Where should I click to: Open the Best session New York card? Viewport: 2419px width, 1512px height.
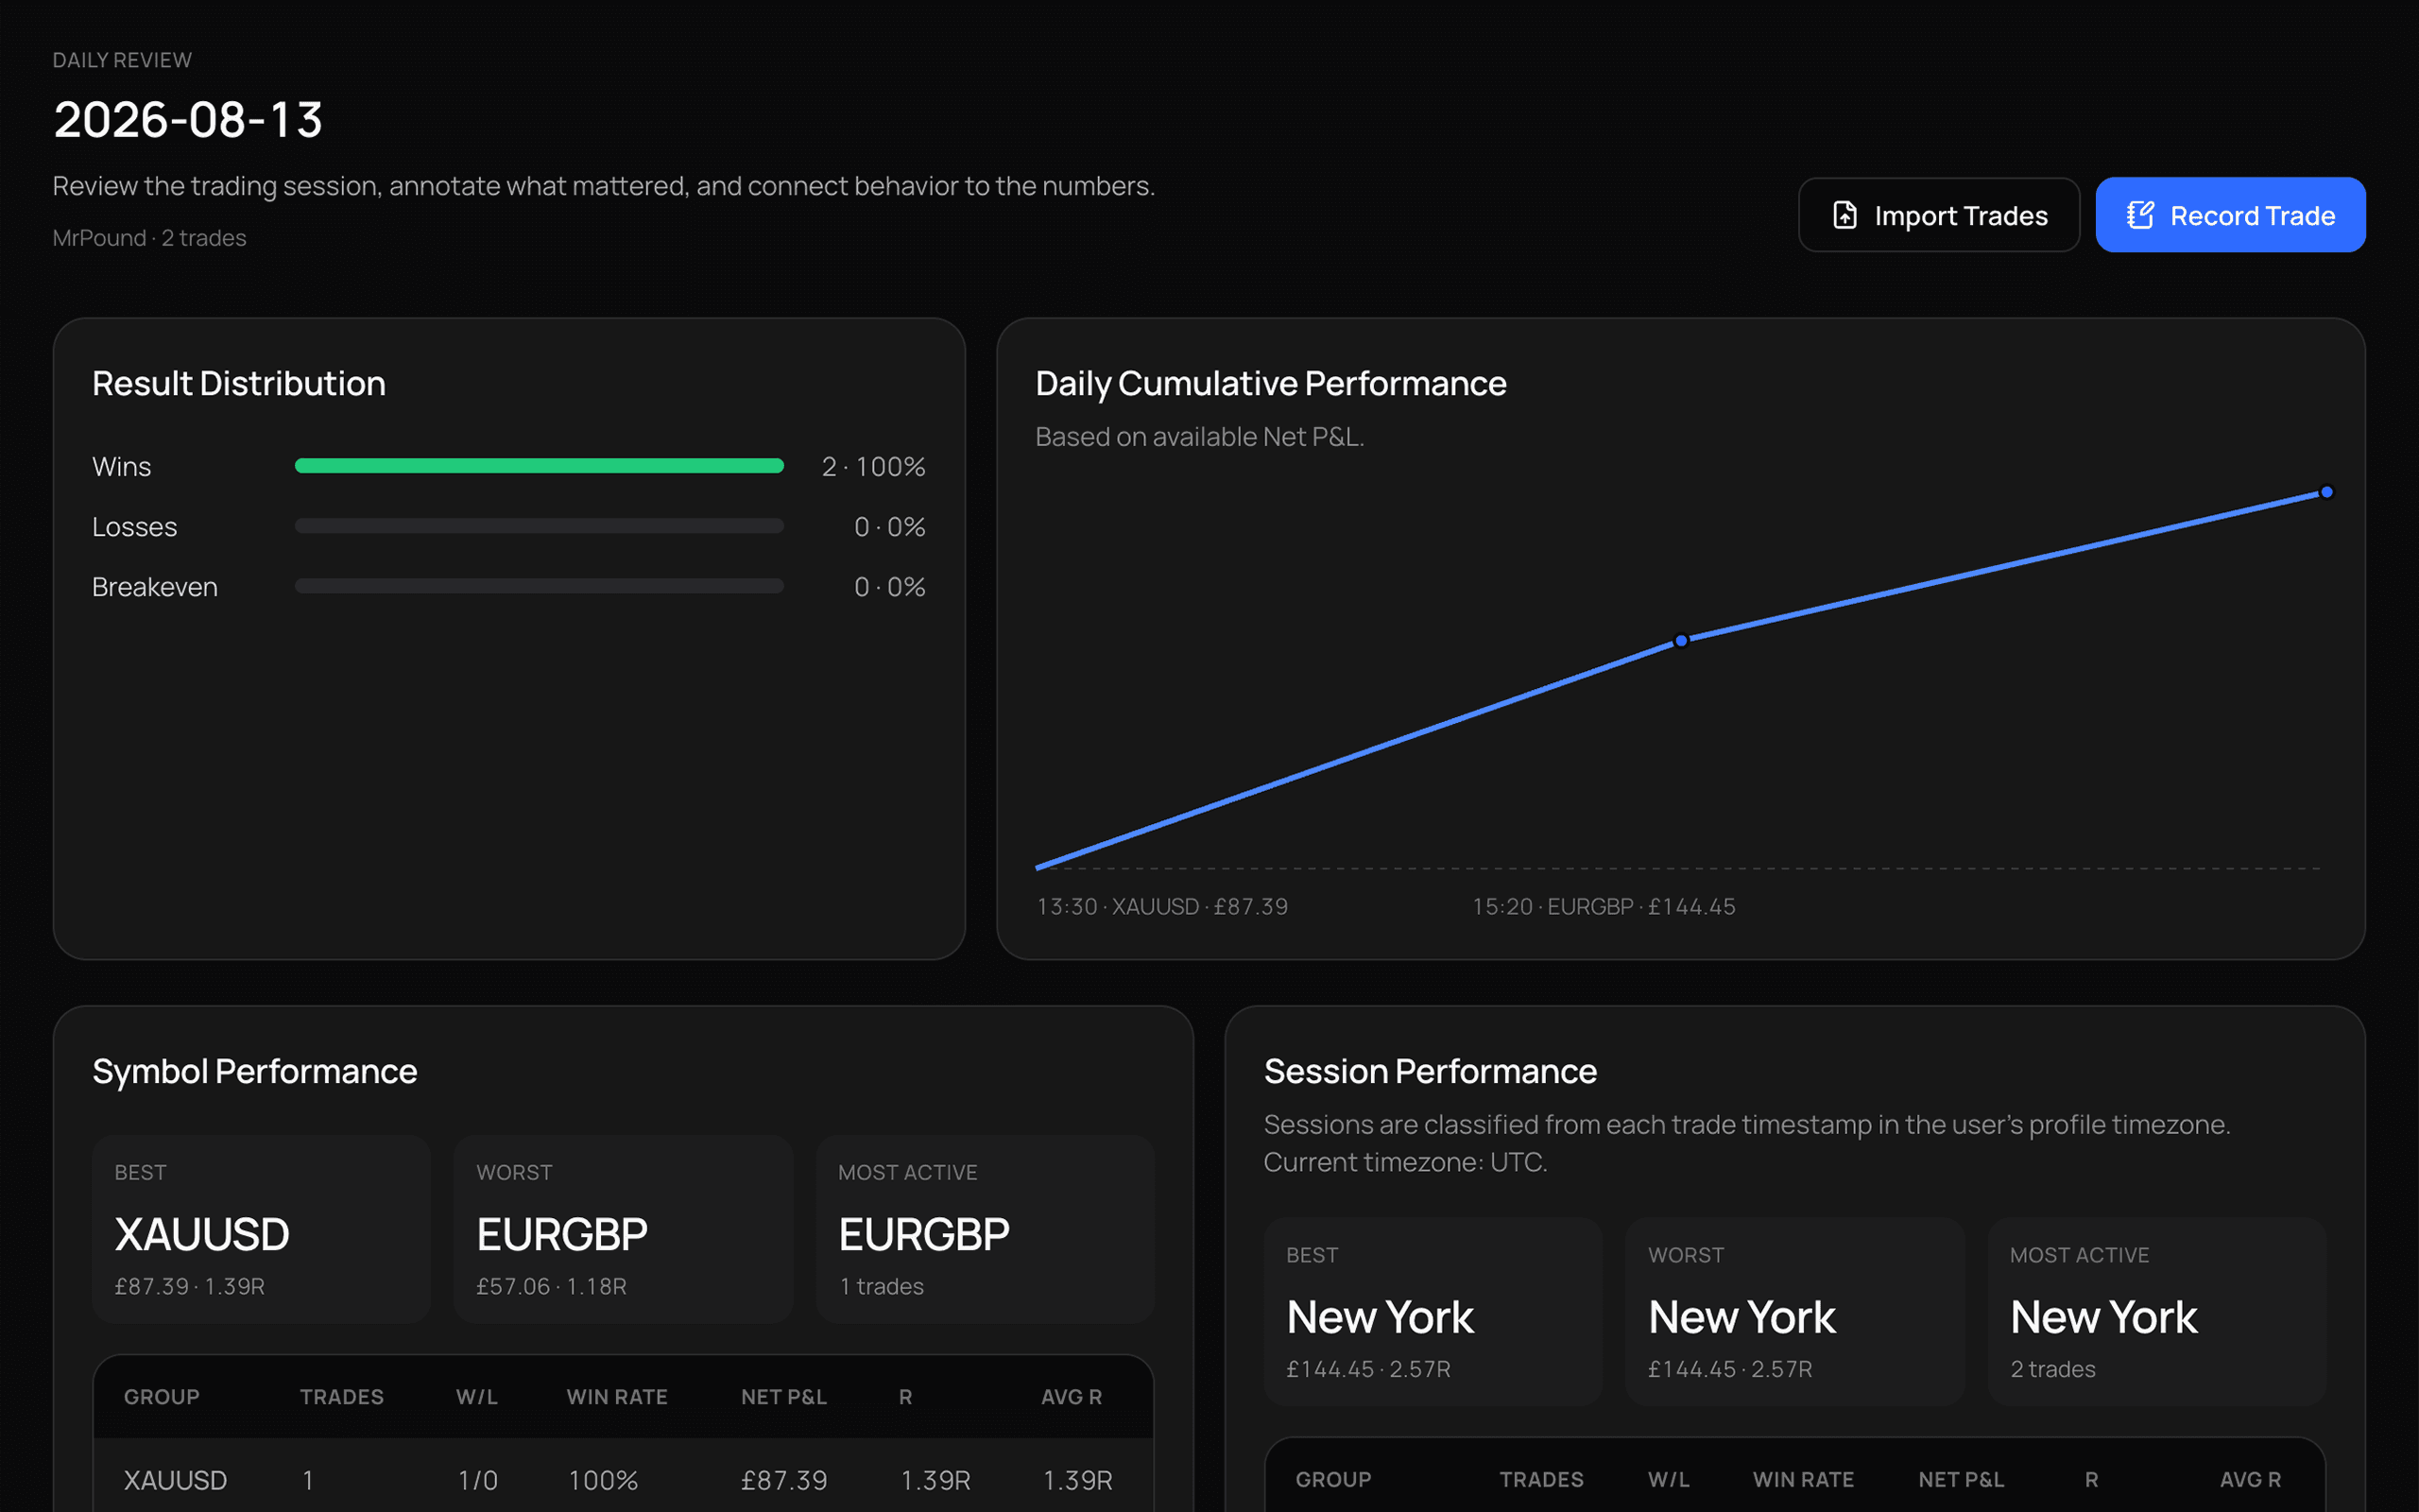pyautogui.click(x=1433, y=1312)
